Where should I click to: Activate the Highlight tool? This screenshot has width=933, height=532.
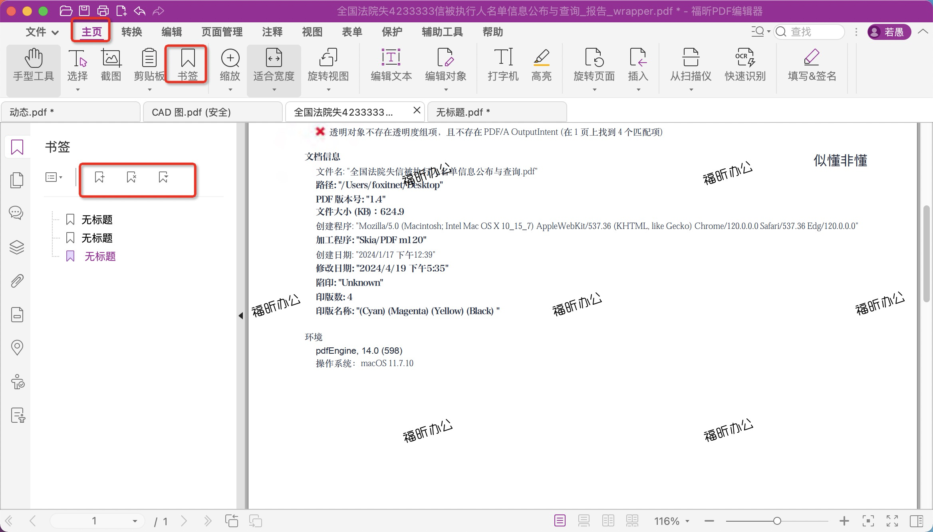click(x=541, y=65)
